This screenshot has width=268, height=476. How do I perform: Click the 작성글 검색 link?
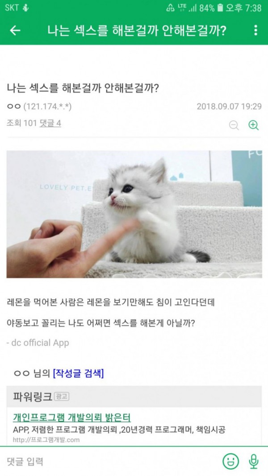pyautogui.click(x=78, y=373)
